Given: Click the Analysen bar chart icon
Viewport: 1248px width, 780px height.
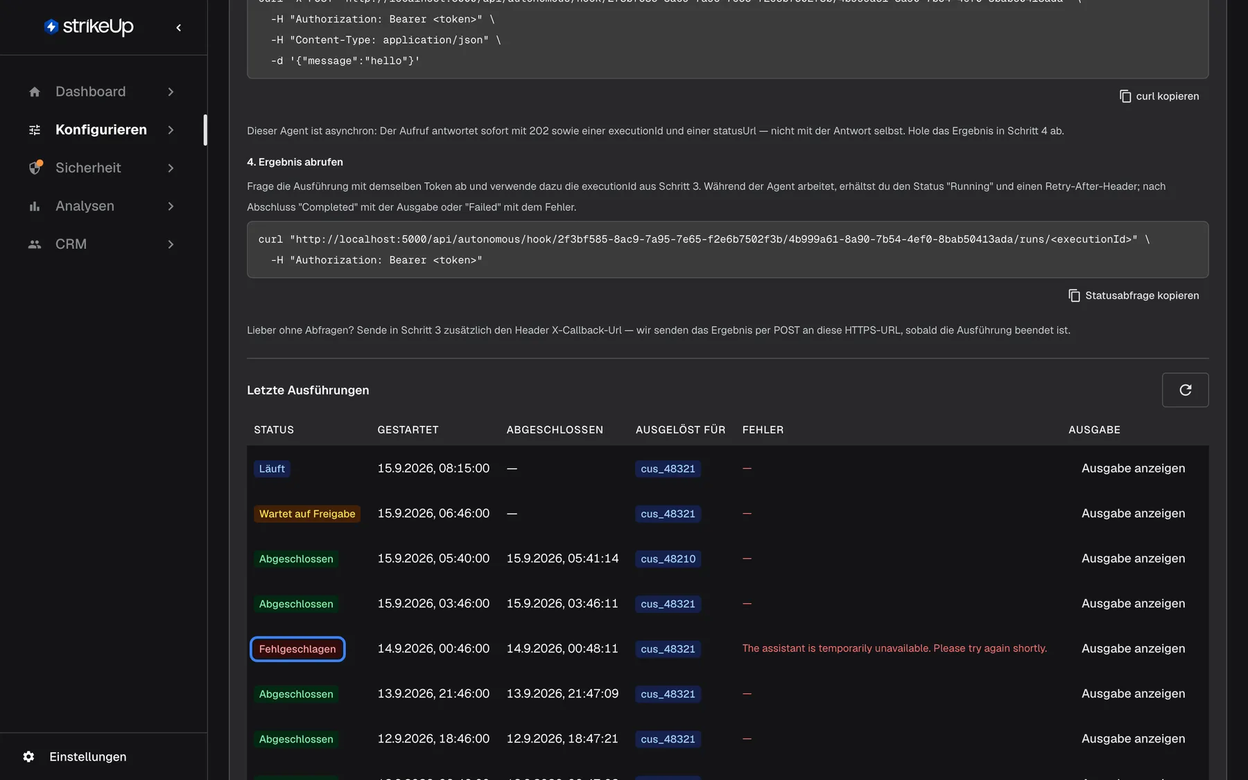Looking at the screenshot, I should pyautogui.click(x=35, y=206).
